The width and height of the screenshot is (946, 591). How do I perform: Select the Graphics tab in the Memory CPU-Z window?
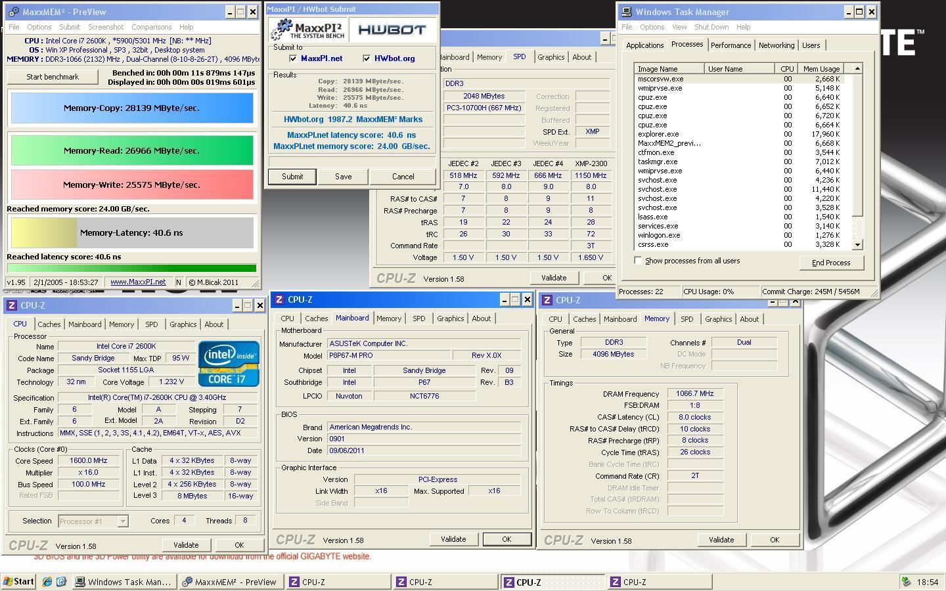718,319
